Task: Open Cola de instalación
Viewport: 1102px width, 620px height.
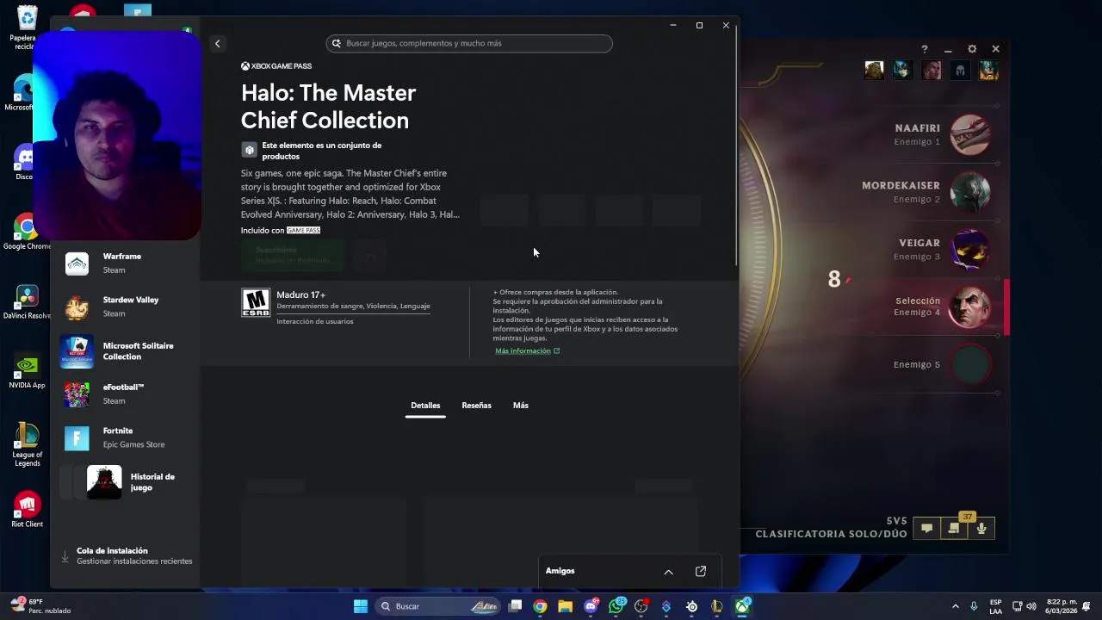Action: [x=126, y=556]
